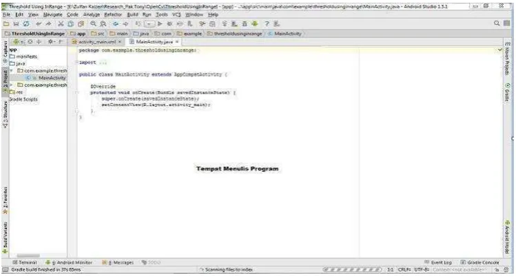
Task: Click Attach Debugger to Android Process icon
Action: [190, 23]
